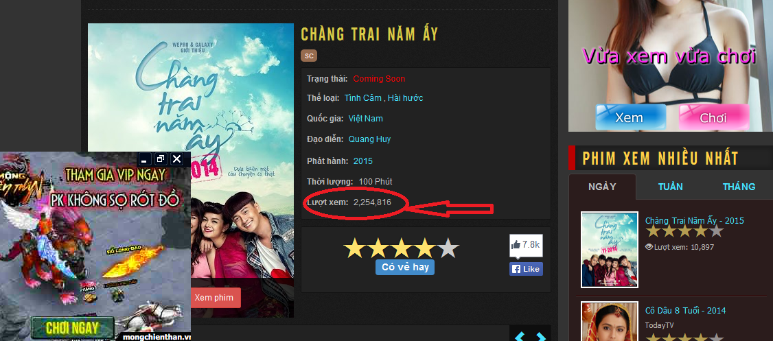Screen dimensions: 773x341
Task: Click the next arrow in carousel
Action: (541, 338)
